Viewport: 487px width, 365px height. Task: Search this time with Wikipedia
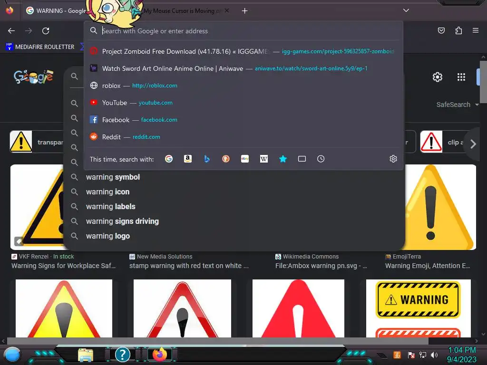(x=263, y=159)
